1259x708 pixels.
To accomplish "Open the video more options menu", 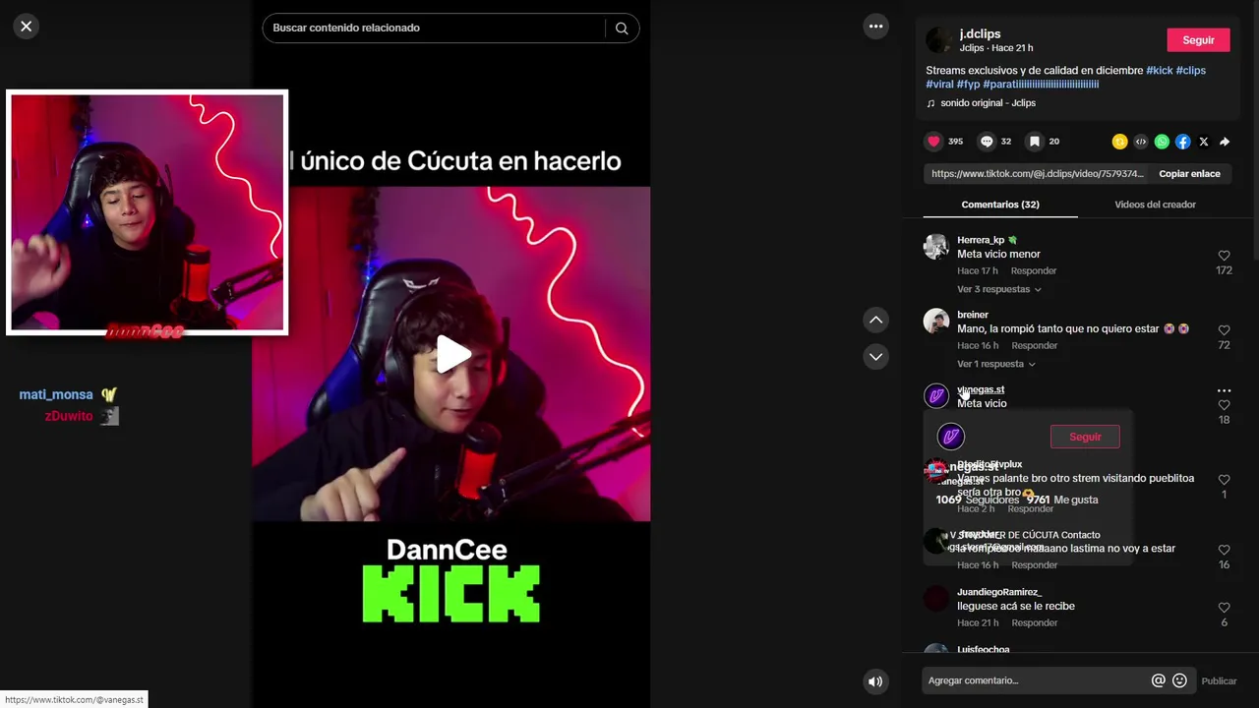I will [x=875, y=27].
